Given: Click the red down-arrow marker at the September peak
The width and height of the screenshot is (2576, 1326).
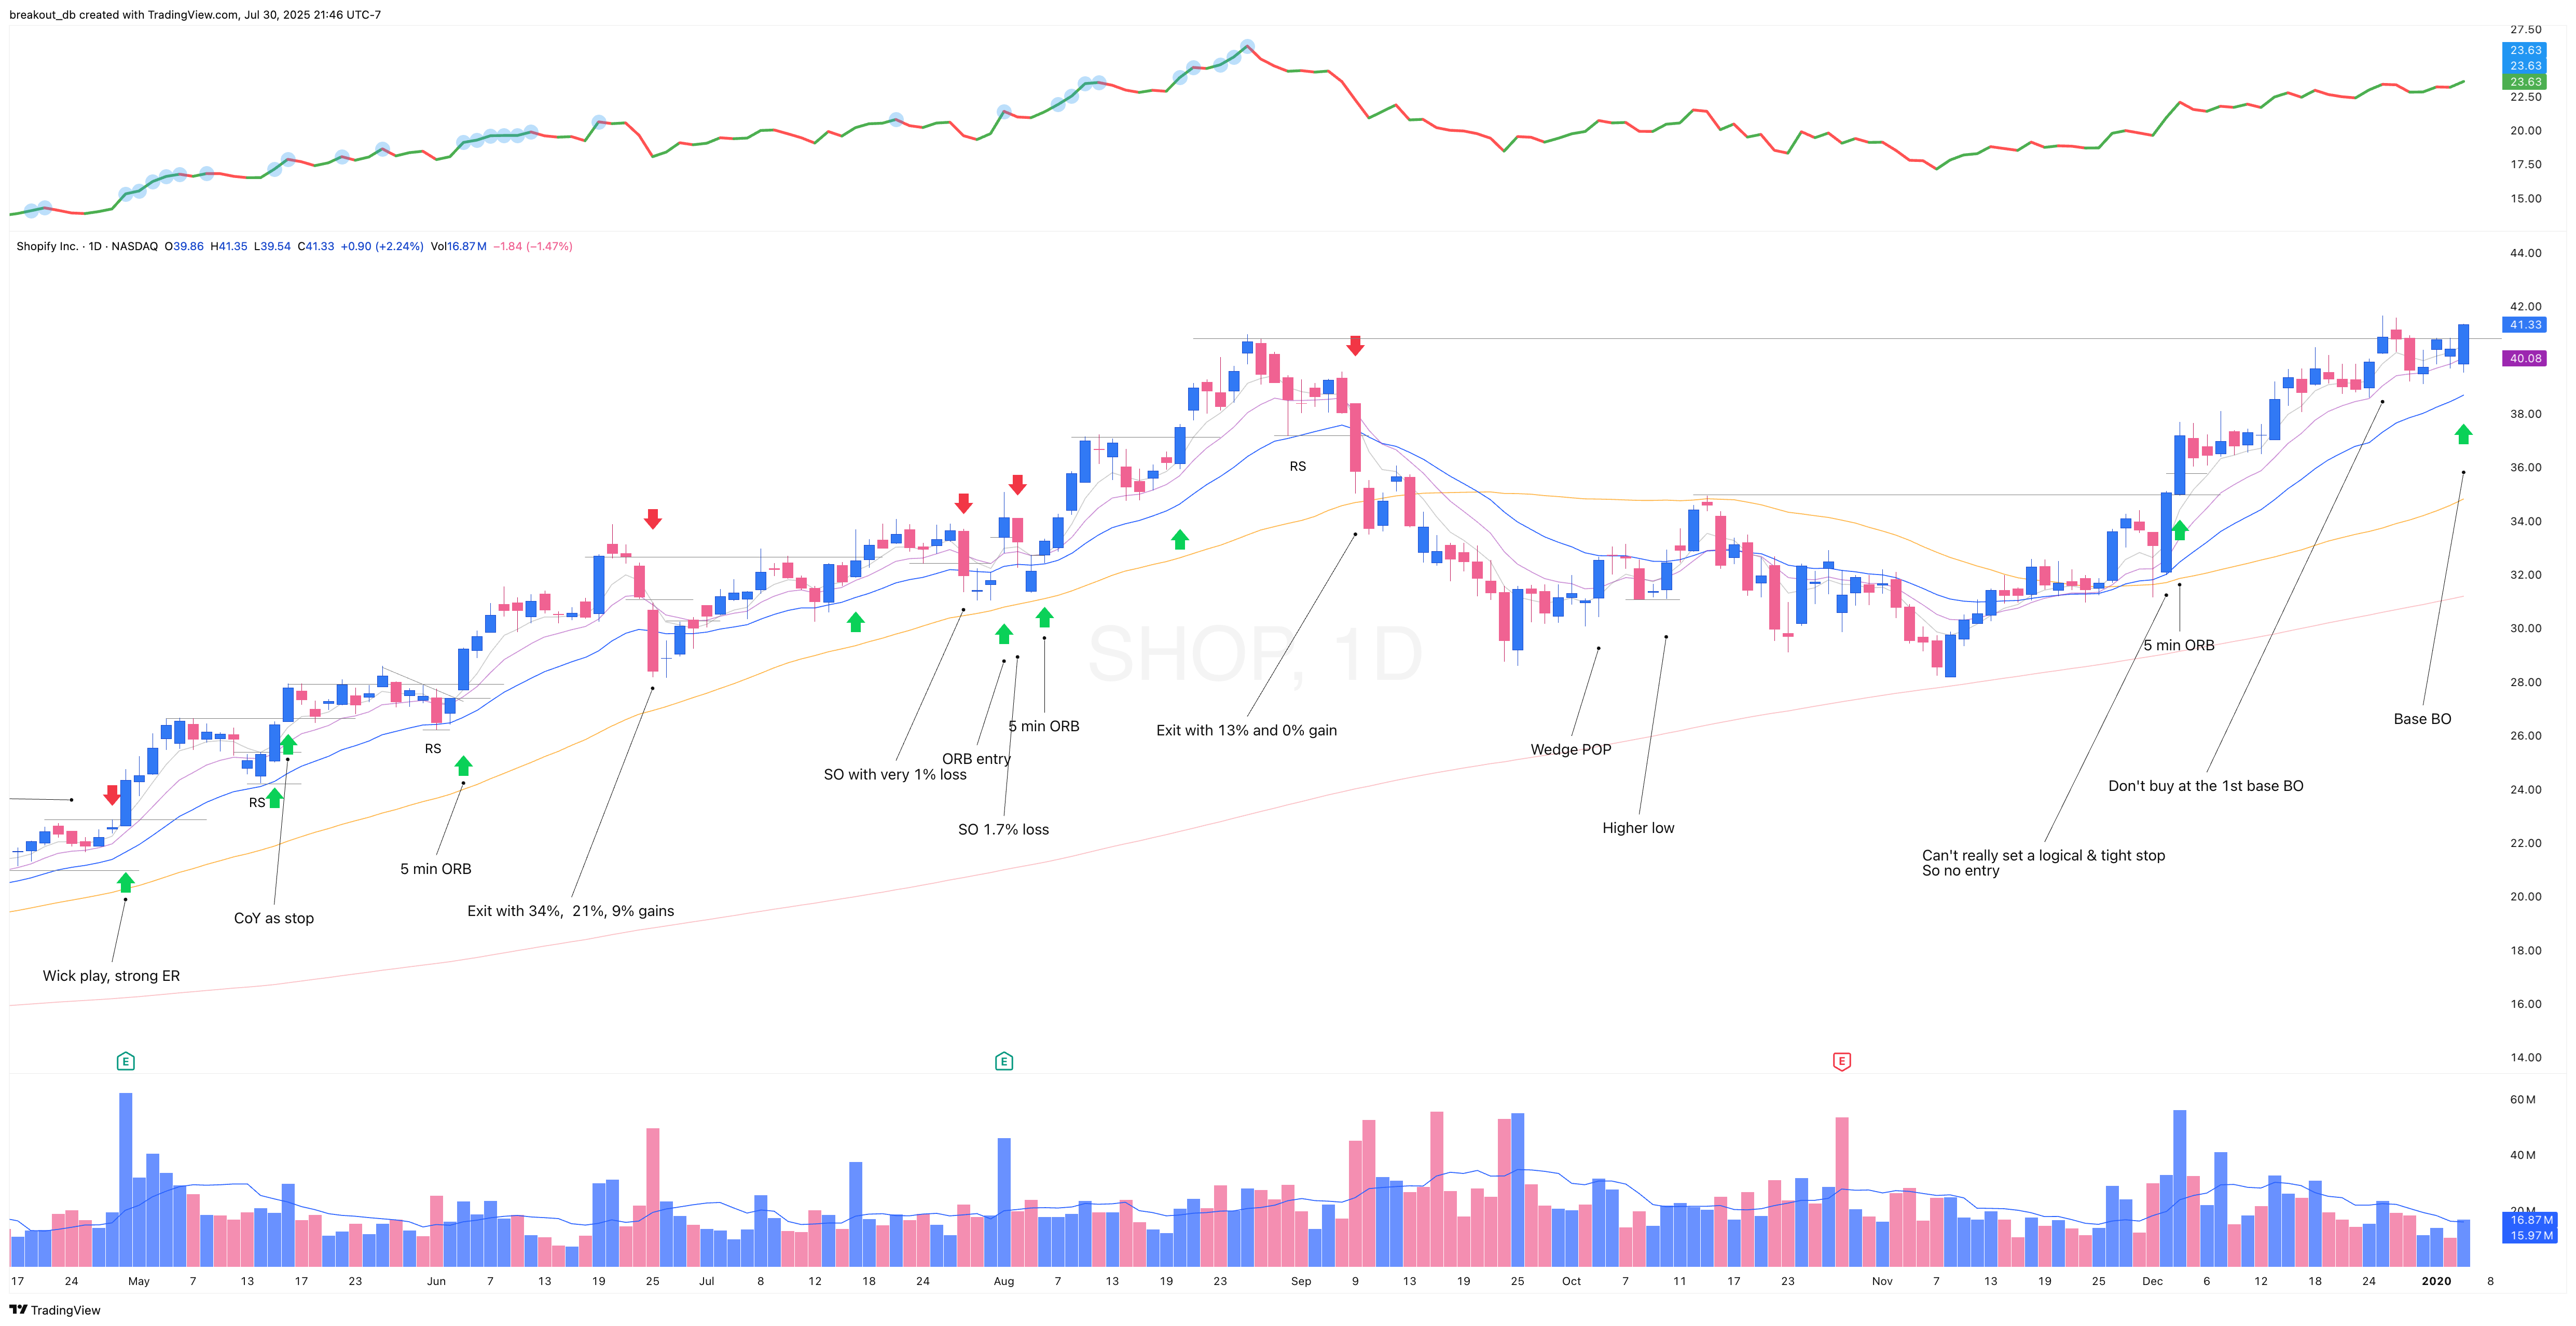Looking at the screenshot, I should point(1355,345).
